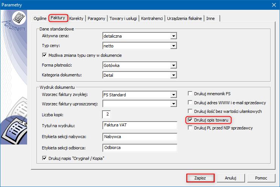280x187 pixels.
Task: Open the Korekty tab
Action: click(77, 18)
